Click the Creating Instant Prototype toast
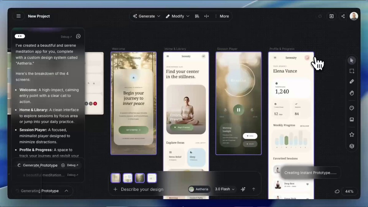Screen dimensions: 368x207 coord(310,173)
